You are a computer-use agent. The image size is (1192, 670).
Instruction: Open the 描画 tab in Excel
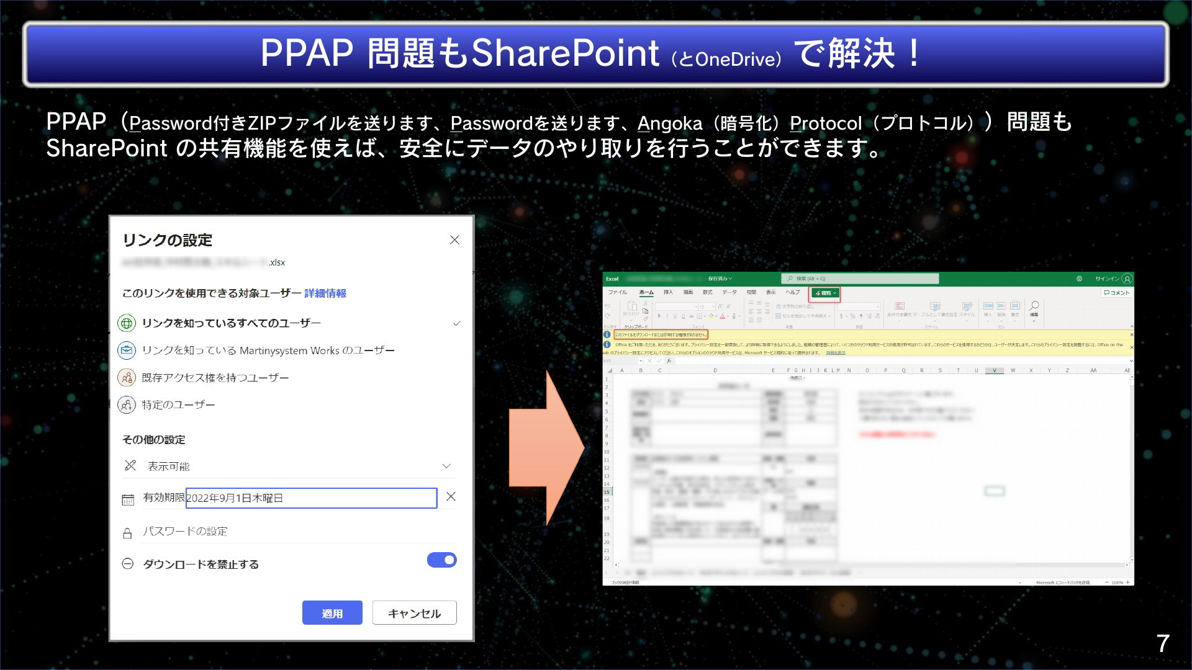[688, 292]
